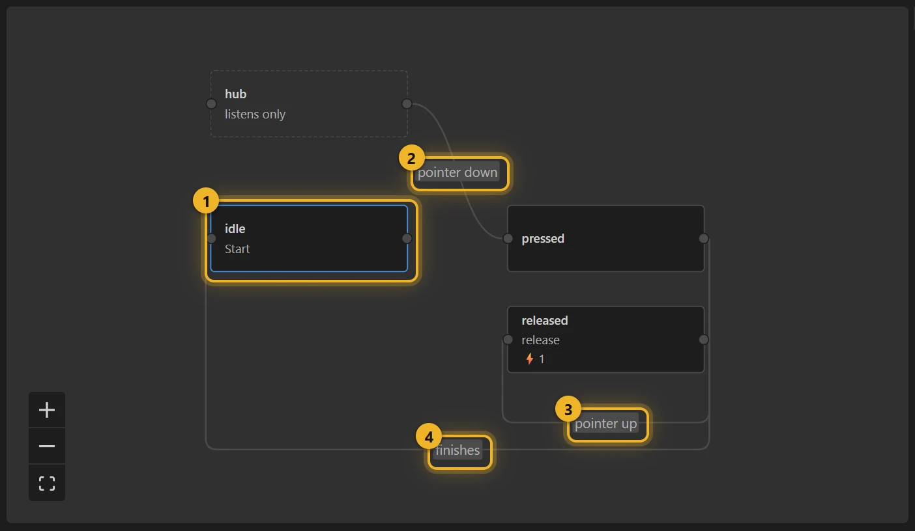
Task: Click the "release" subtitle text under released
Action: [540, 340]
